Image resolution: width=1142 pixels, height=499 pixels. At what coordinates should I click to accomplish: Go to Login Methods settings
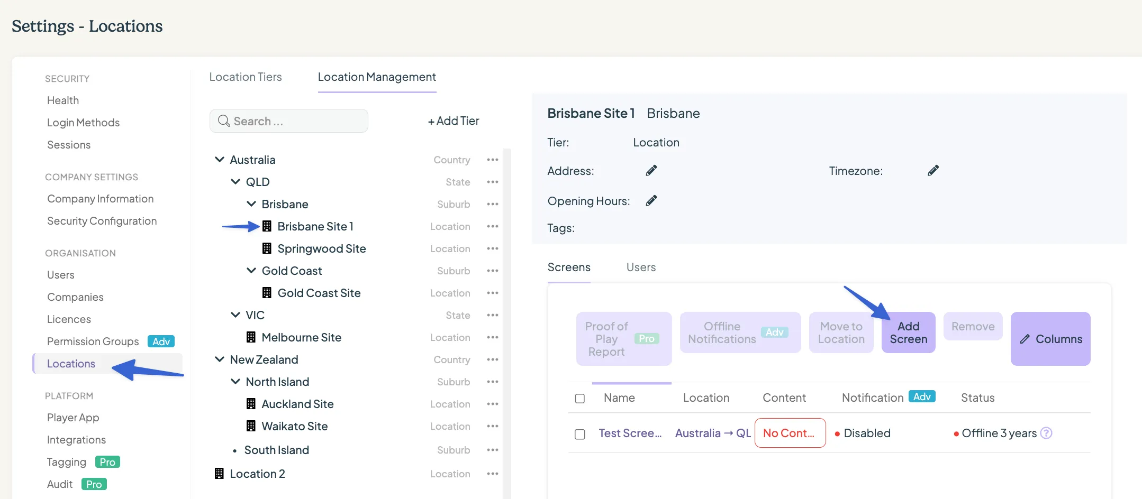[x=84, y=123]
